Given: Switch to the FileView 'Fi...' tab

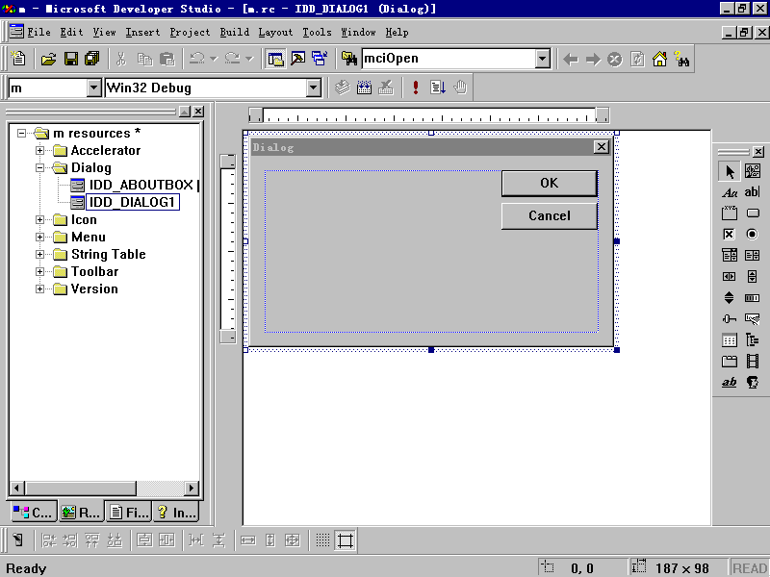Looking at the screenshot, I should click(x=129, y=513).
